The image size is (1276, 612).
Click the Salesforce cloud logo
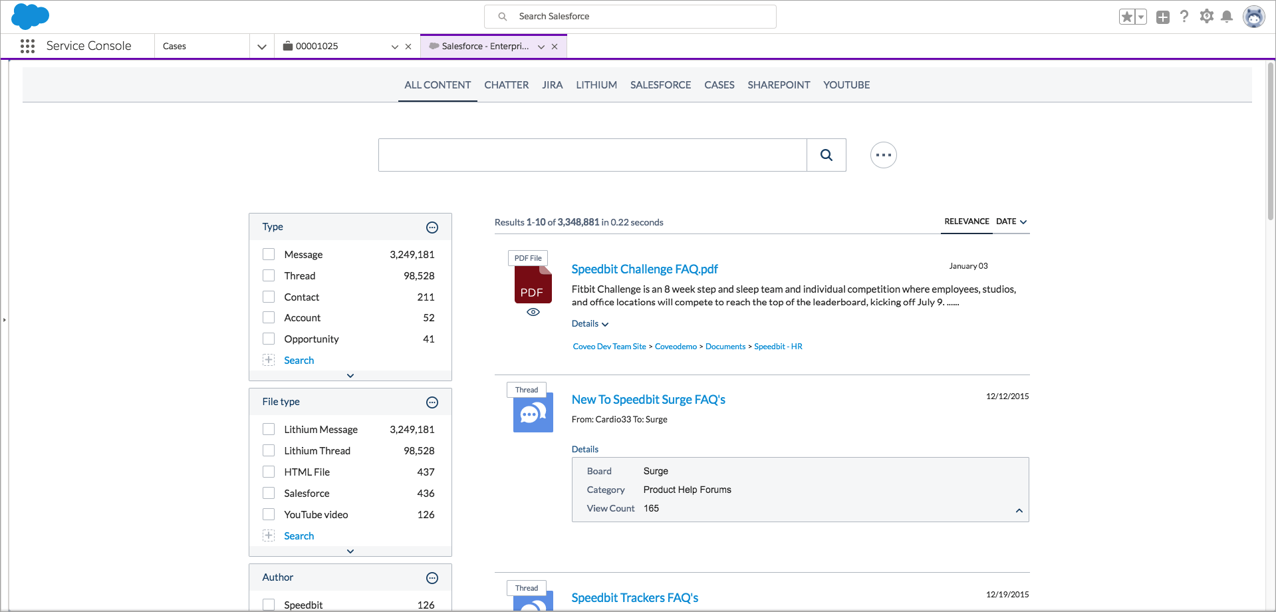click(x=31, y=16)
